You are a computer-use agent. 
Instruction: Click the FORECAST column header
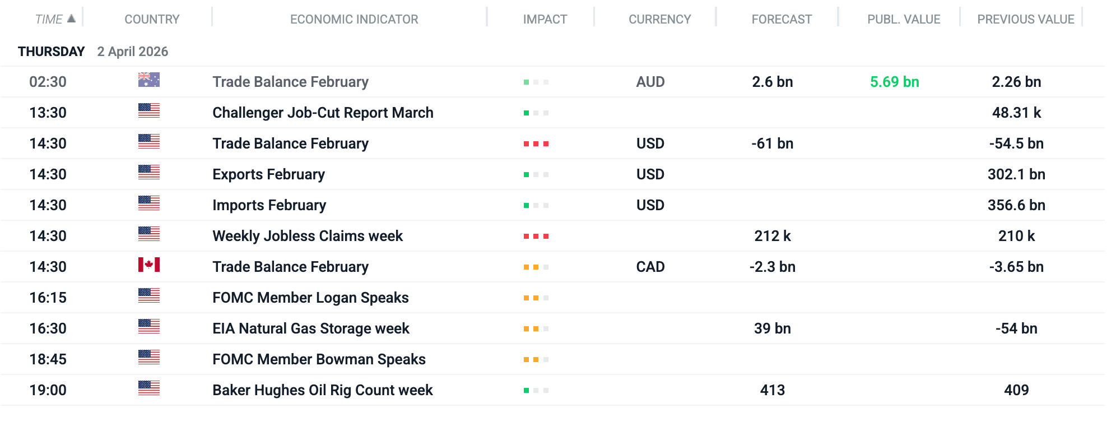(x=782, y=20)
